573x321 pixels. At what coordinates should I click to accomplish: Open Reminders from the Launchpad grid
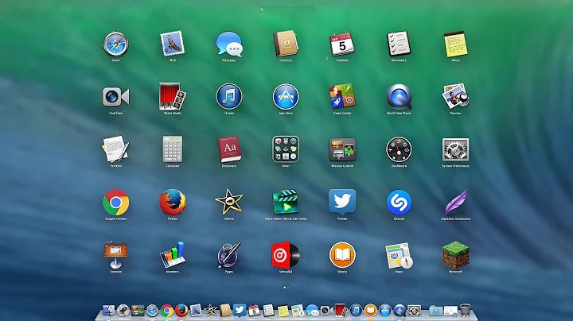pos(399,44)
